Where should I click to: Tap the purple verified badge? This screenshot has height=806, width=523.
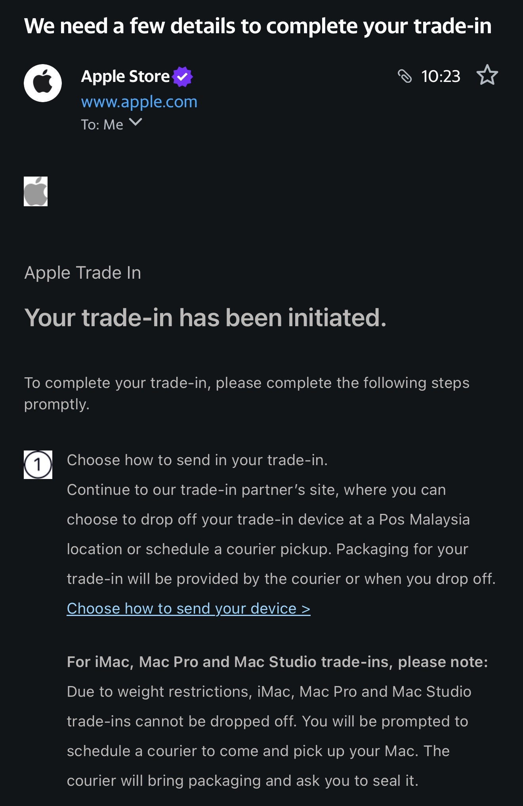pyautogui.click(x=183, y=76)
